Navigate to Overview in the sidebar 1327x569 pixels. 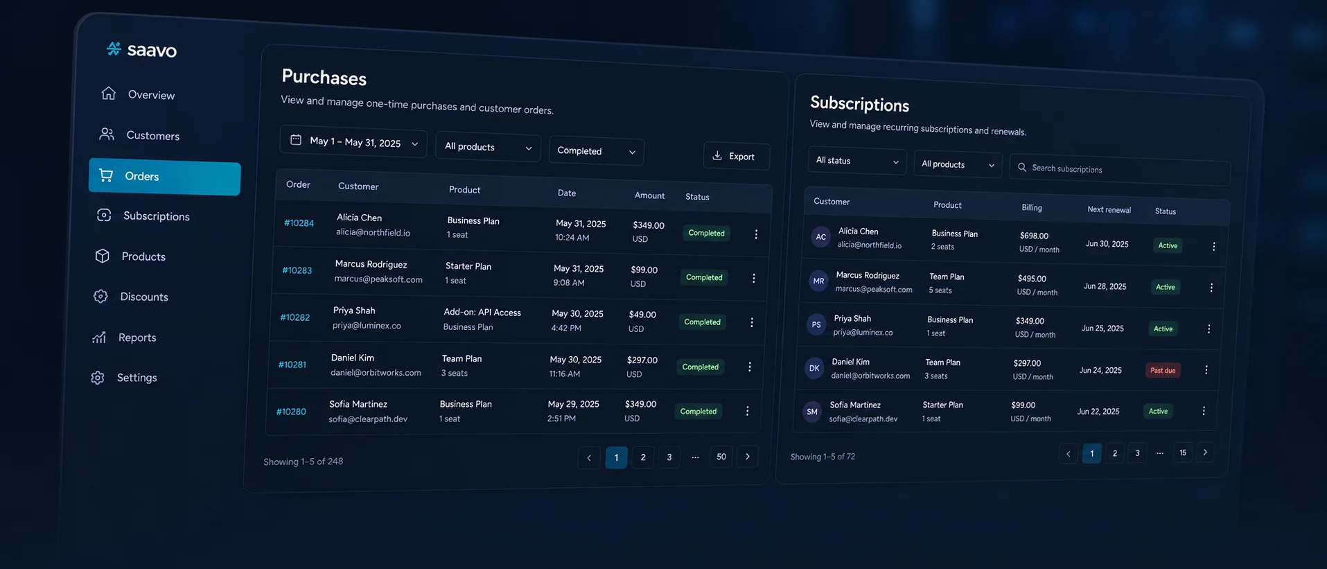tap(139, 94)
